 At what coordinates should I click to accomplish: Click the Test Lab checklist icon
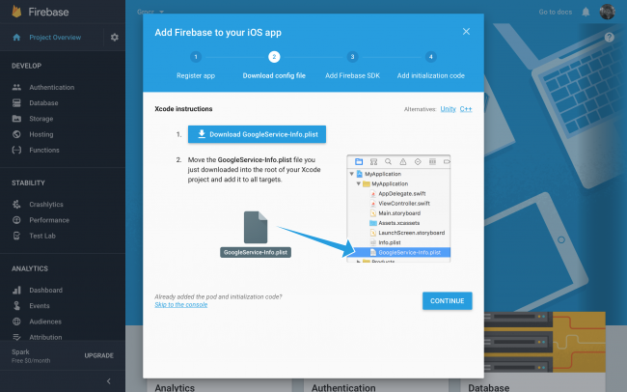pos(16,236)
